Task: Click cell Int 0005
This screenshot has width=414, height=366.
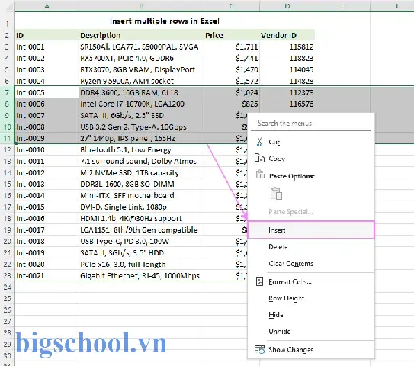Action: tap(47, 92)
